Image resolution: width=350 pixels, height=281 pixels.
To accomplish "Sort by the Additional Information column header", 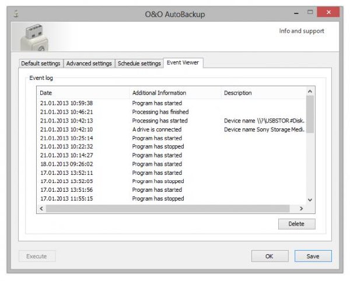I will [x=175, y=93].
